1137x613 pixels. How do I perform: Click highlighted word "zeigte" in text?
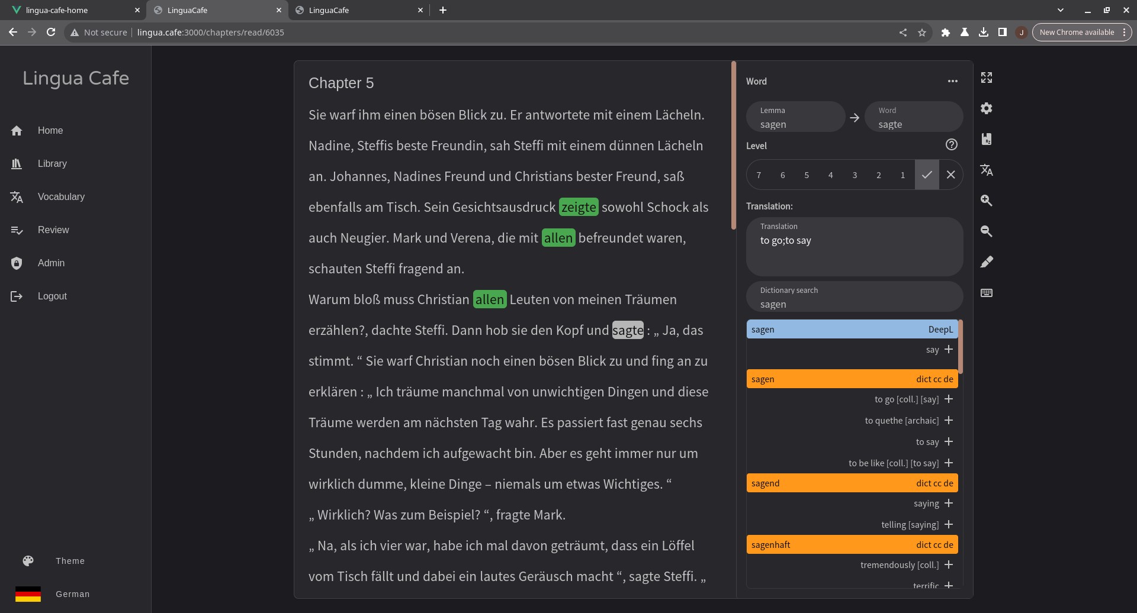pyautogui.click(x=578, y=207)
